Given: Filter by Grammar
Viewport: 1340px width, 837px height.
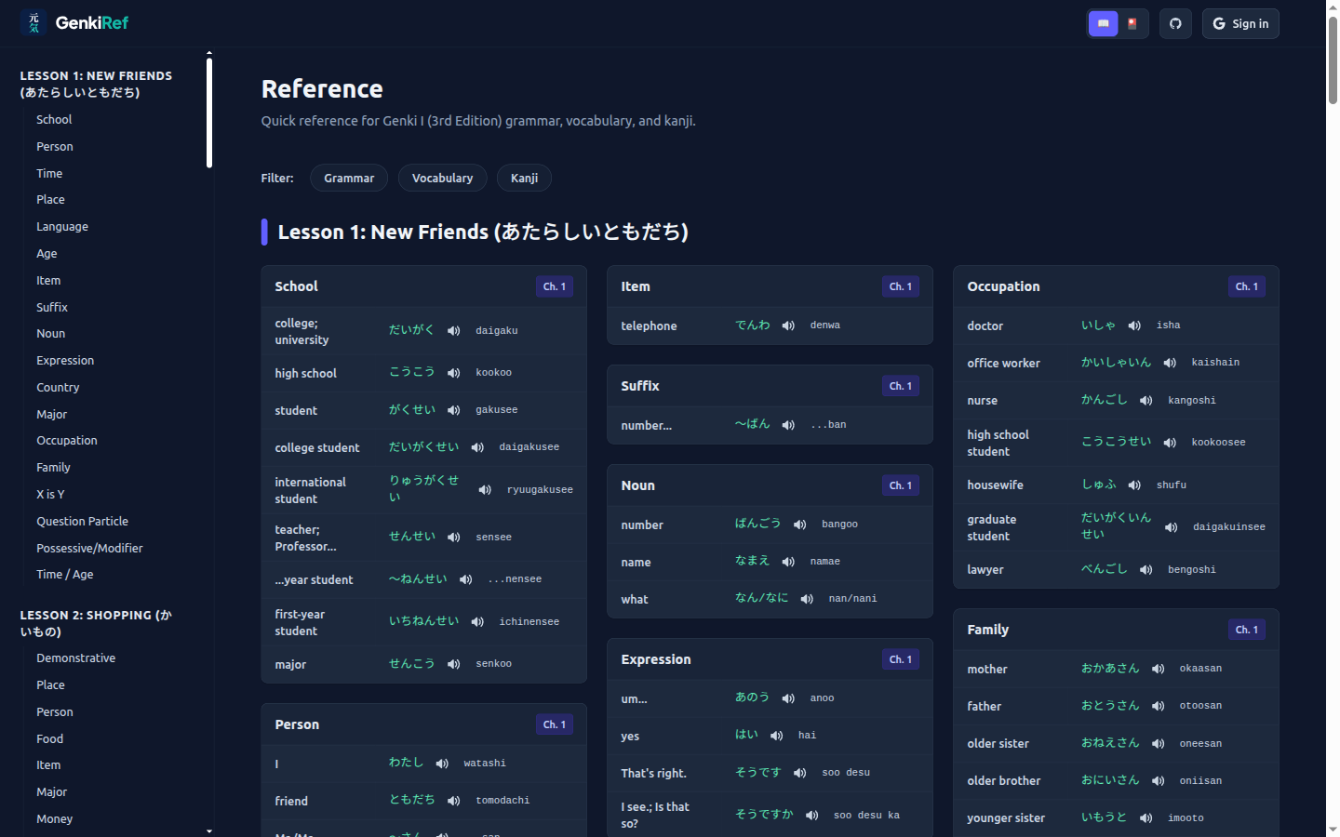Looking at the screenshot, I should (349, 178).
